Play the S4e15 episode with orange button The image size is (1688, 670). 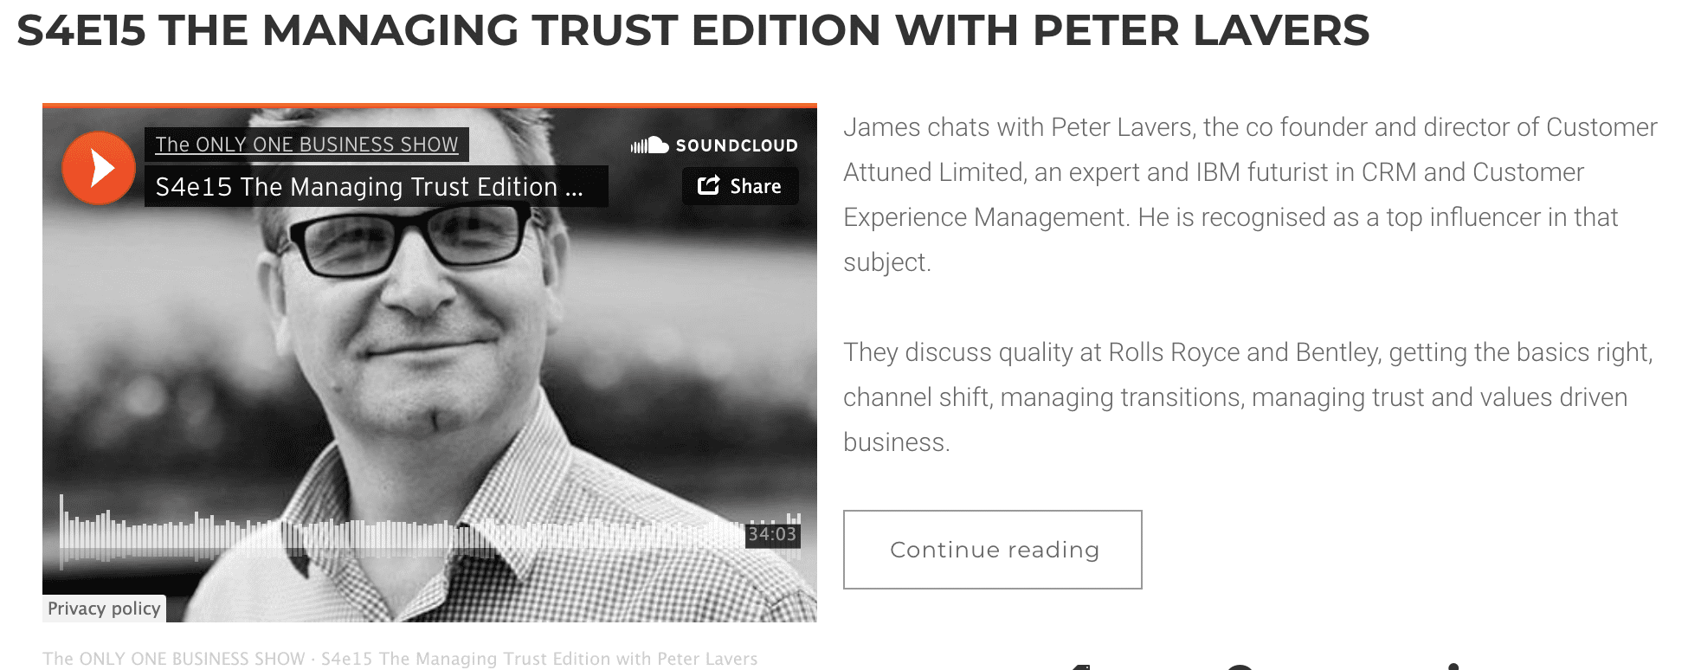[99, 168]
